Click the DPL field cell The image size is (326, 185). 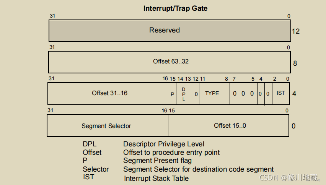(184, 94)
